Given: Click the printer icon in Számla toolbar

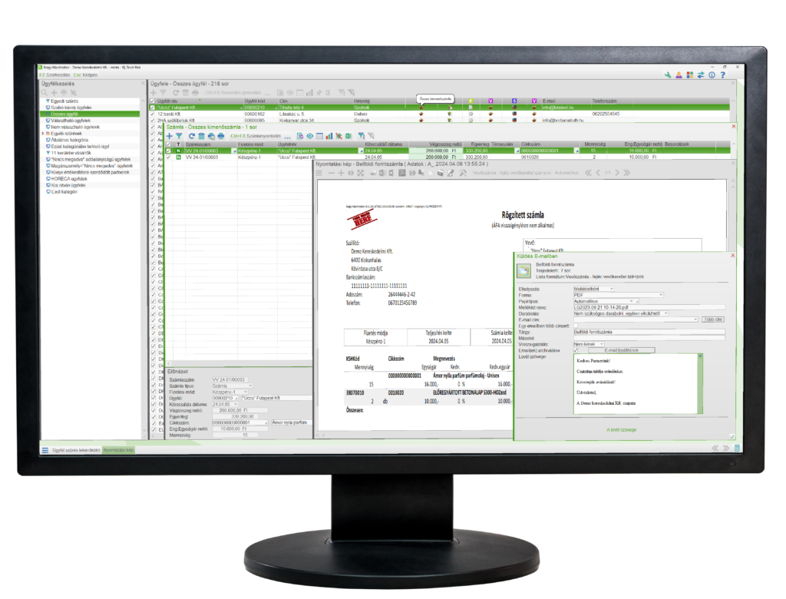Looking at the screenshot, I should 220,136.
